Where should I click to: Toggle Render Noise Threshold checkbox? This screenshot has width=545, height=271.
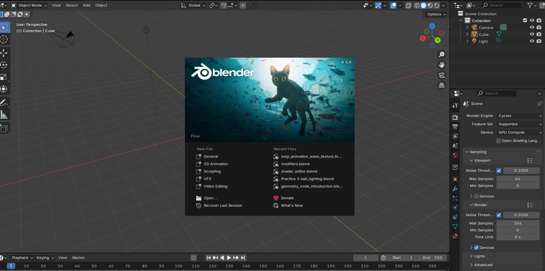pos(499,215)
